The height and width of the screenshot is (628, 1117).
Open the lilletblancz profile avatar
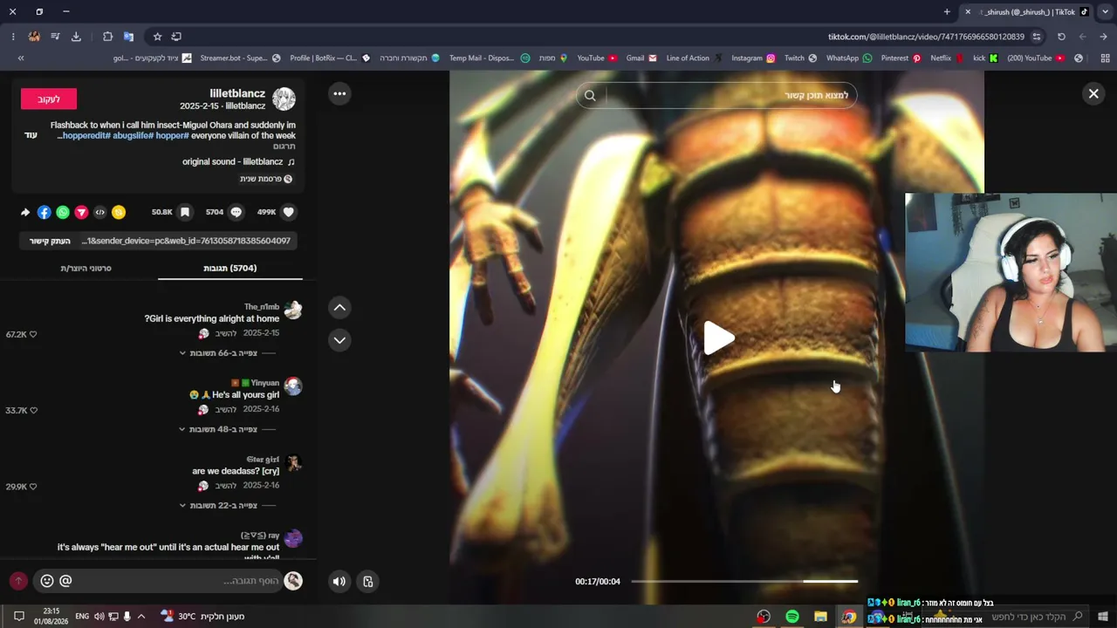284,99
